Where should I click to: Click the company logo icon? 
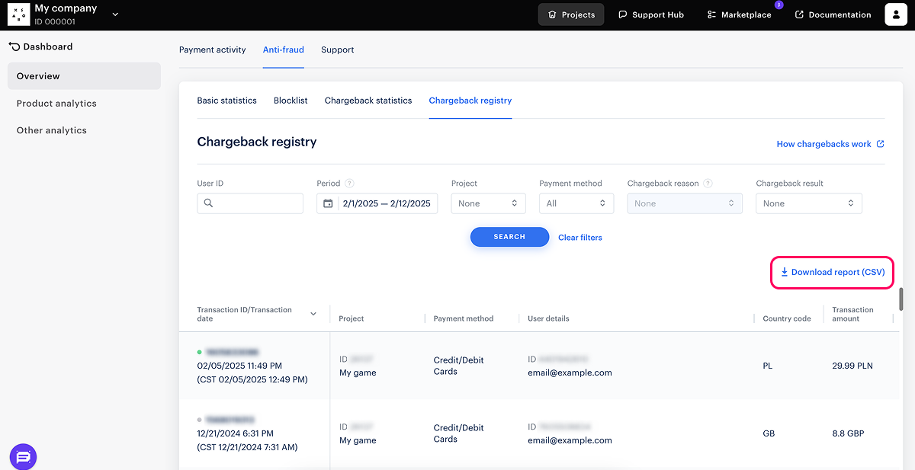(18, 14)
